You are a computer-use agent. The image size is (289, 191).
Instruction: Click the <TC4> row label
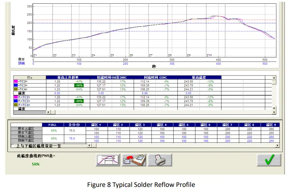point(23,89)
